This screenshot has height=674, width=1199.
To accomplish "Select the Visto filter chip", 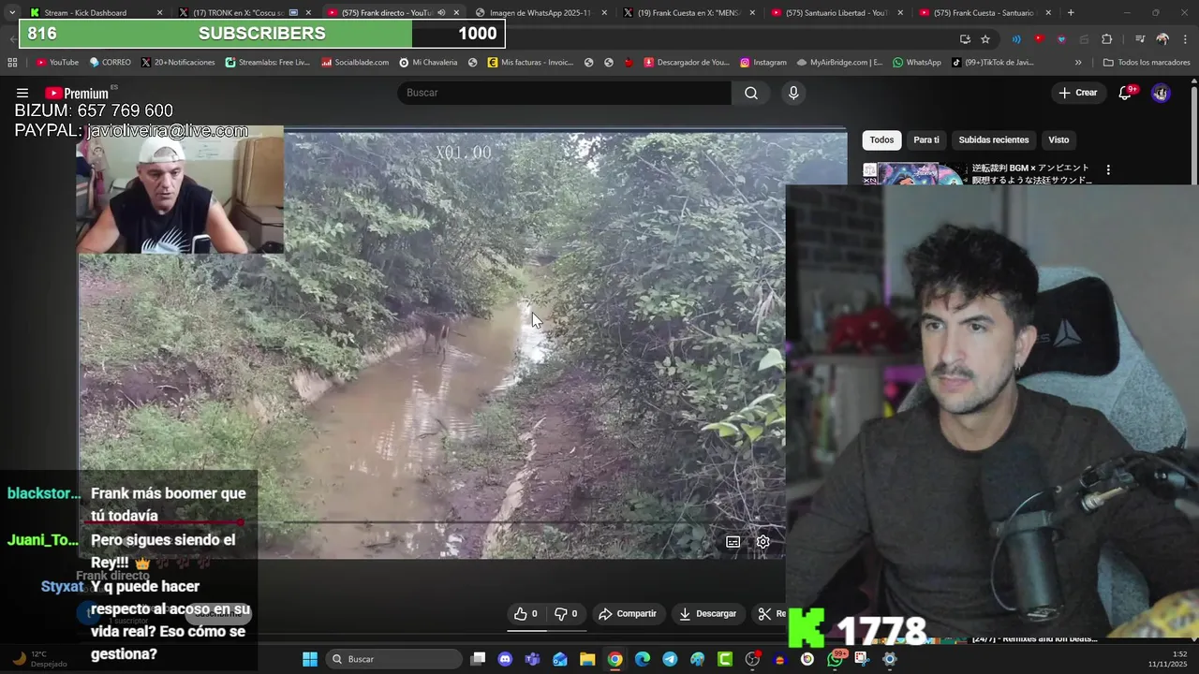I will pyautogui.click(x=1058, y=139).
